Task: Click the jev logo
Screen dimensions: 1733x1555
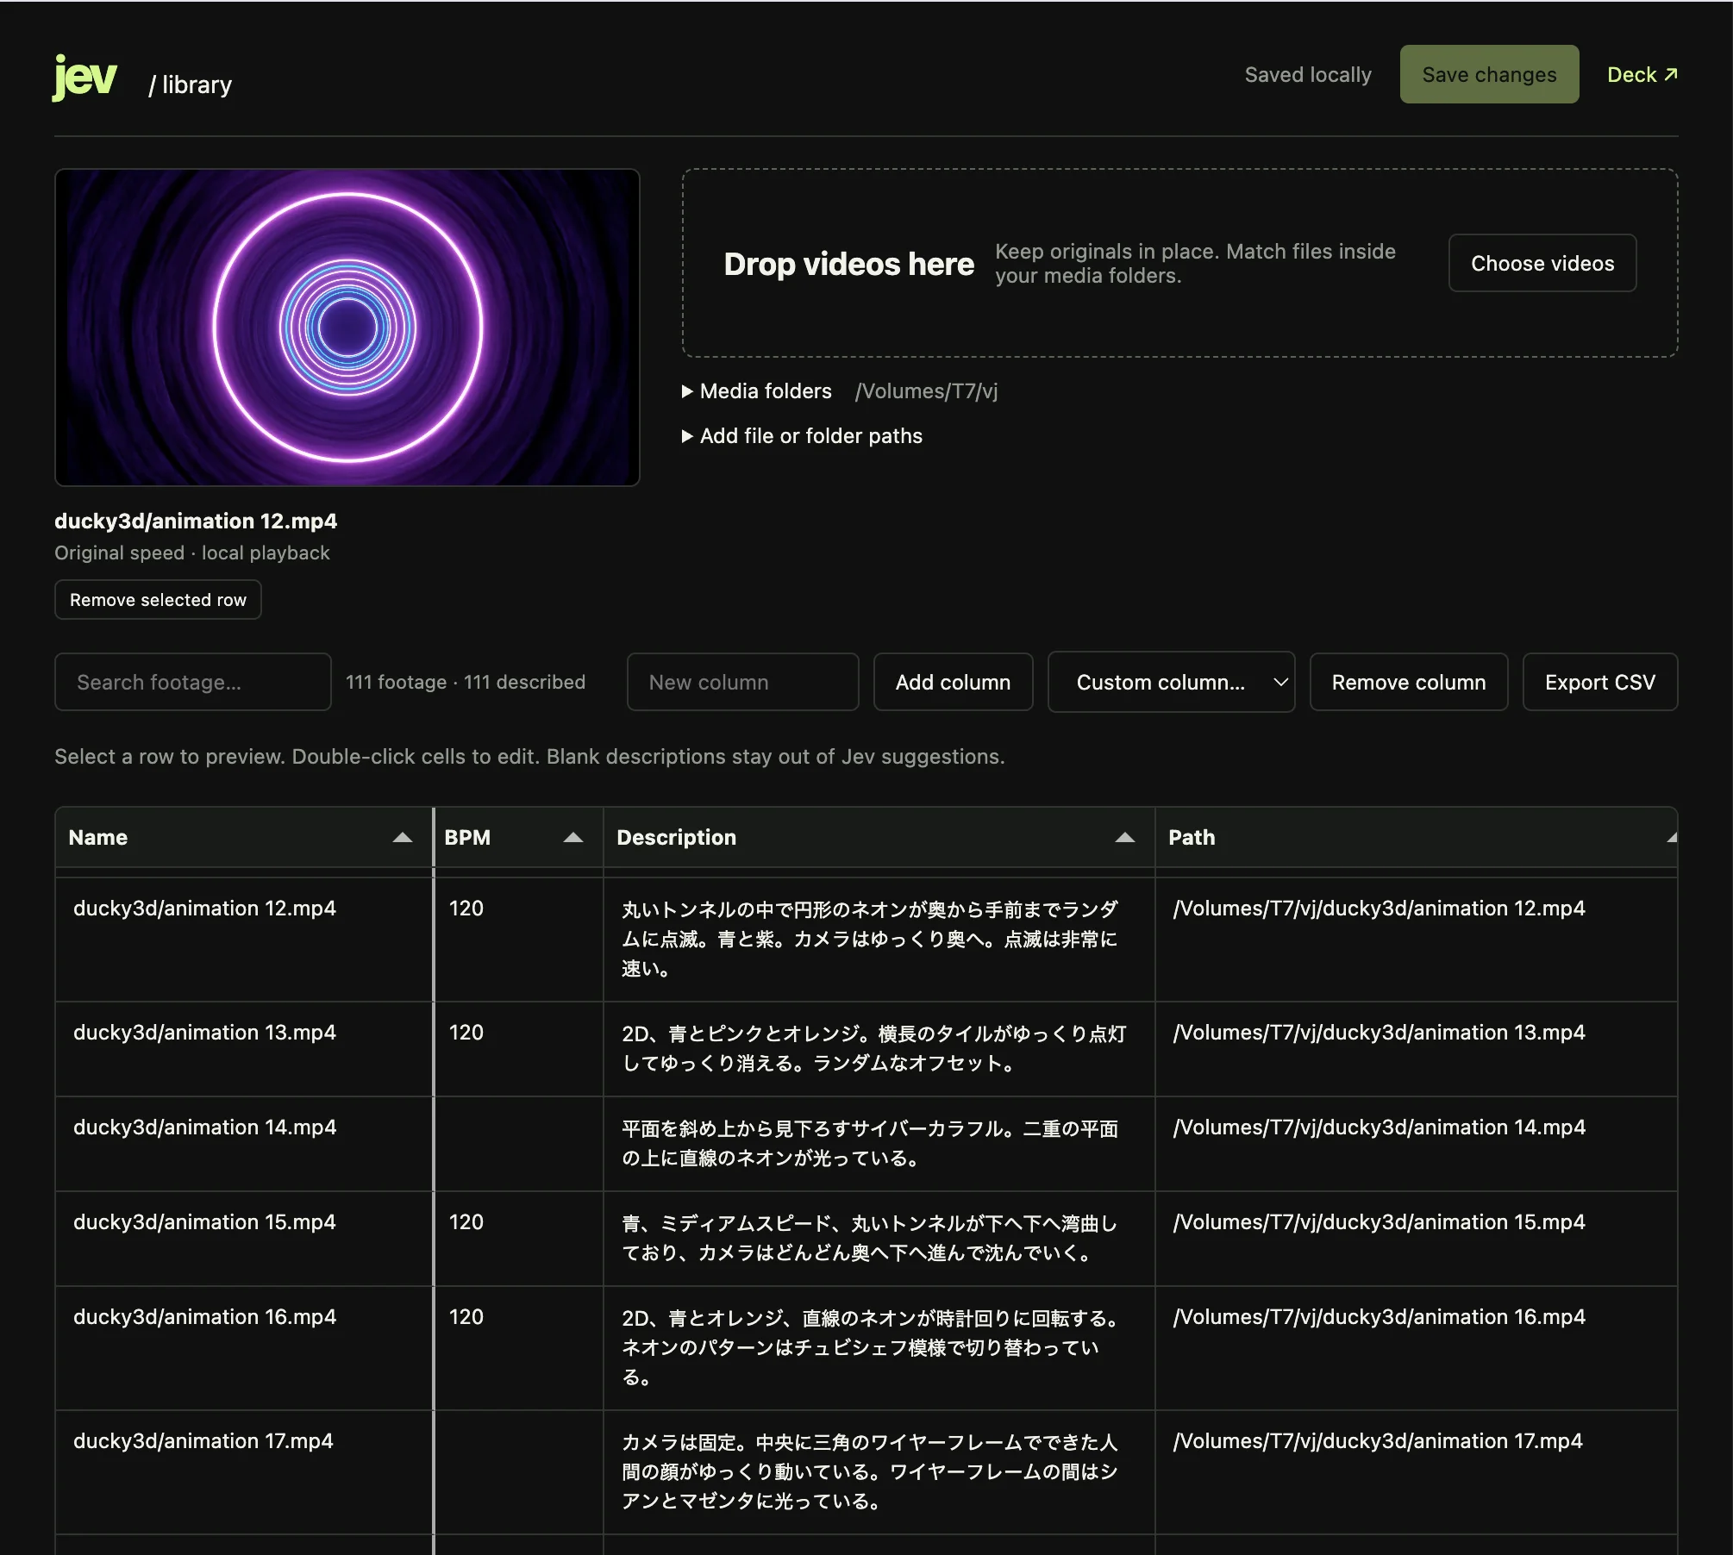Action: click(84, 78)
